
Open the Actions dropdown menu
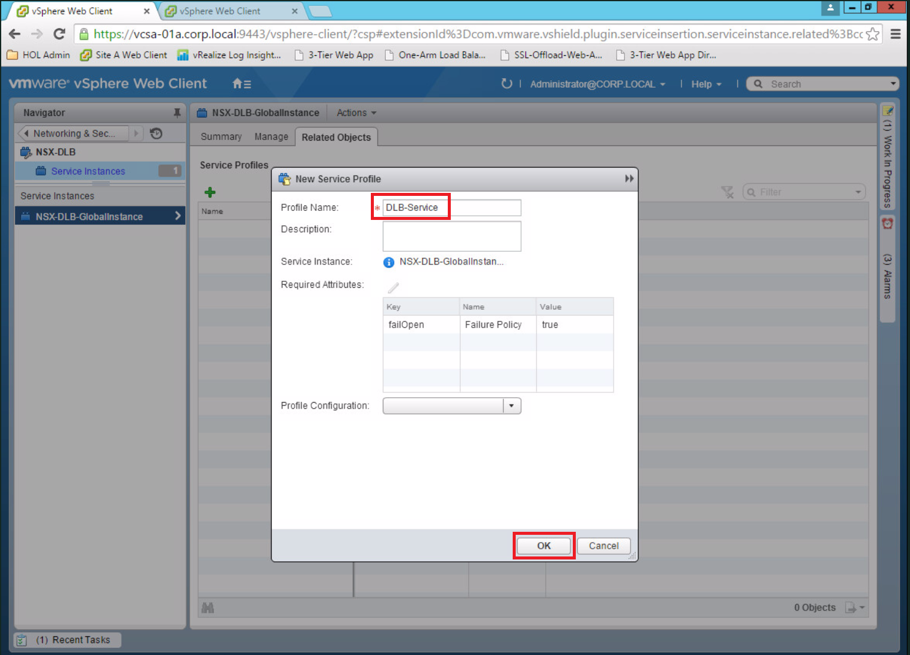[356, 113]
